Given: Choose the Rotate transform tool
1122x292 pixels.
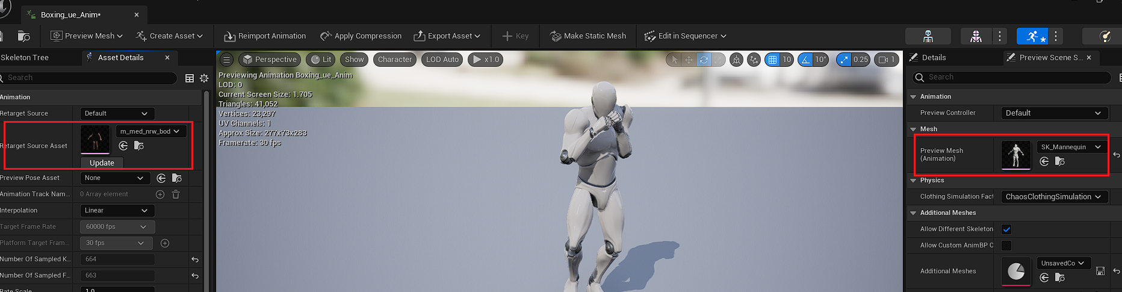Looking at the screenshot, I should [703, 60].
